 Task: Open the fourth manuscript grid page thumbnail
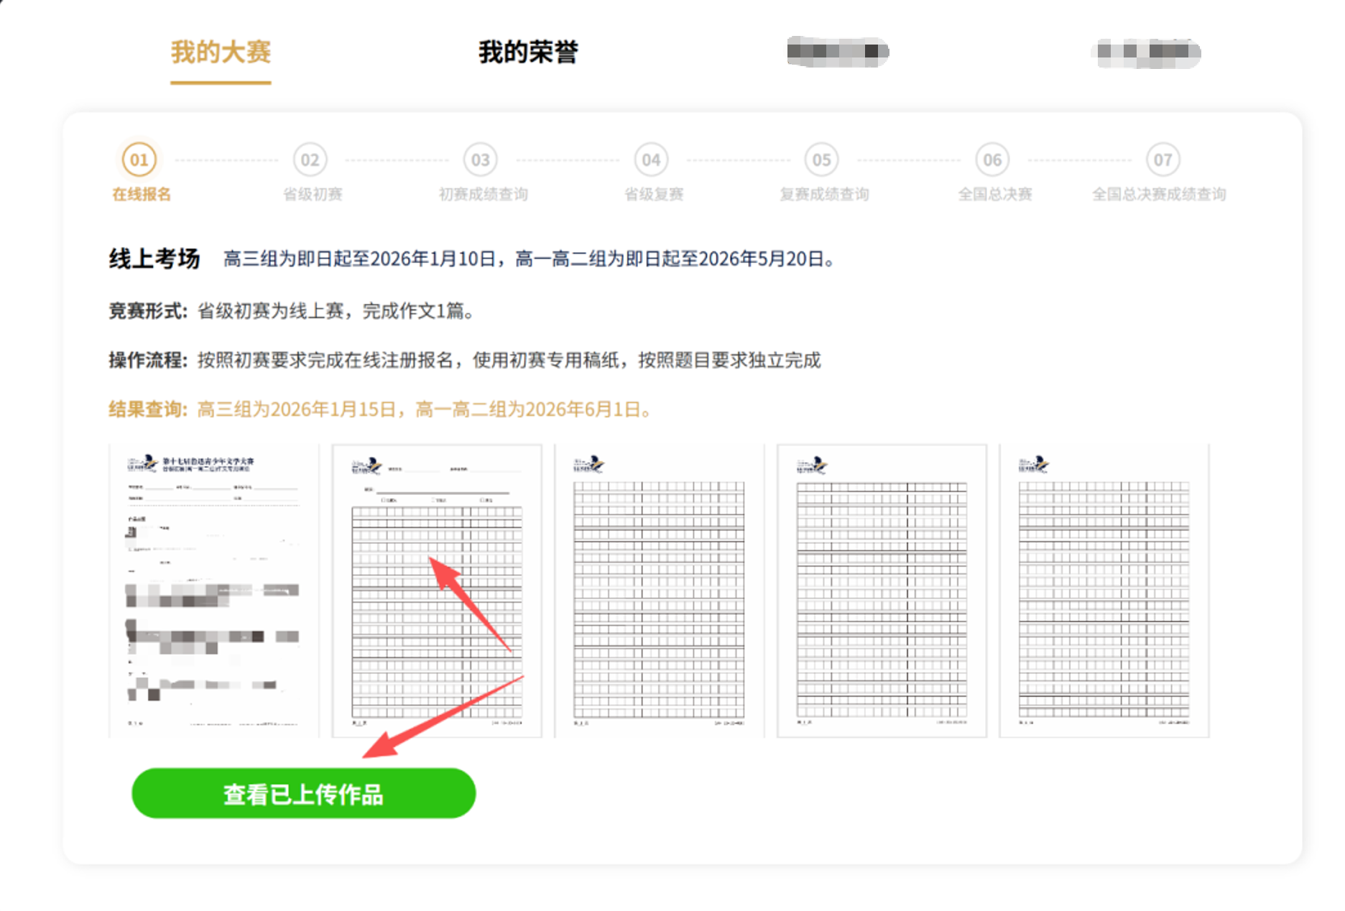(x=882, y=591)
